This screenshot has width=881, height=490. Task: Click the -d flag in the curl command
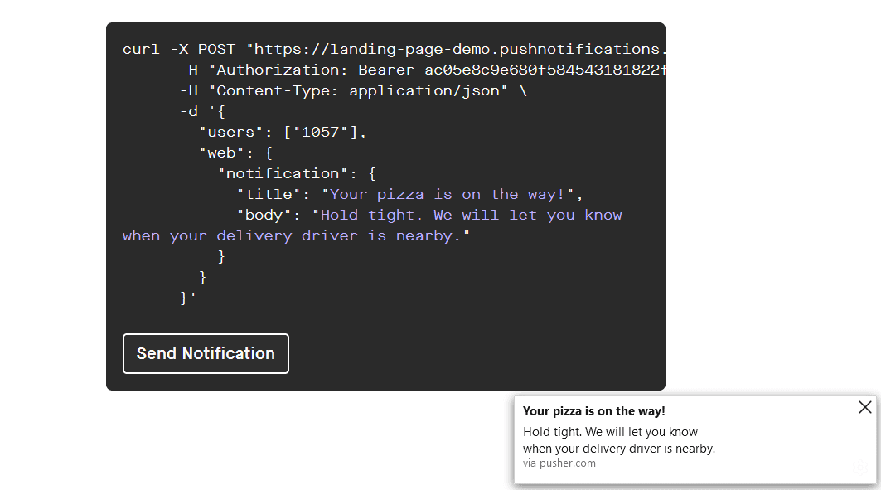(189, 111)
